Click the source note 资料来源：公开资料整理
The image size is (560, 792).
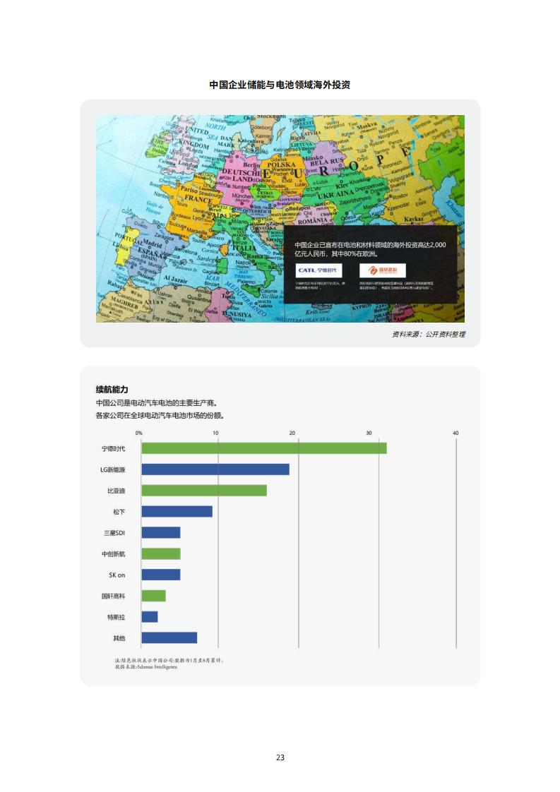tap(429, 335)
